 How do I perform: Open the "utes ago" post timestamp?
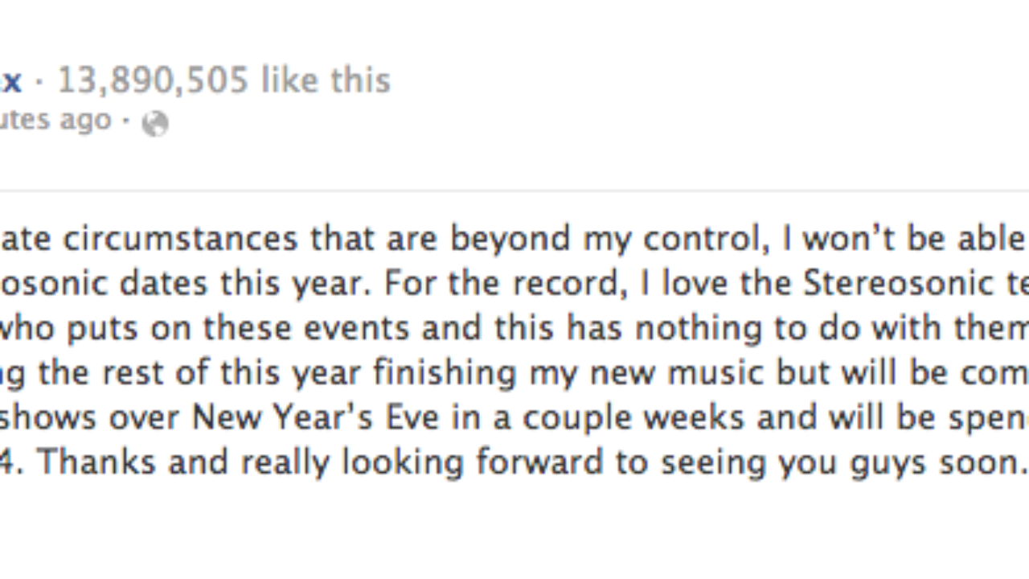[55, 120]
